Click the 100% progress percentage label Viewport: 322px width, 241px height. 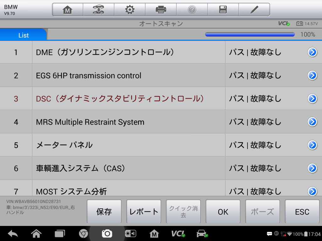pos(308,35)
